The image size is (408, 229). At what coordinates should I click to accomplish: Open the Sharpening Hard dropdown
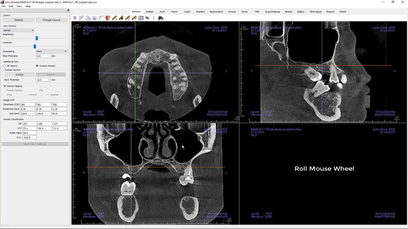pos(51,51)
